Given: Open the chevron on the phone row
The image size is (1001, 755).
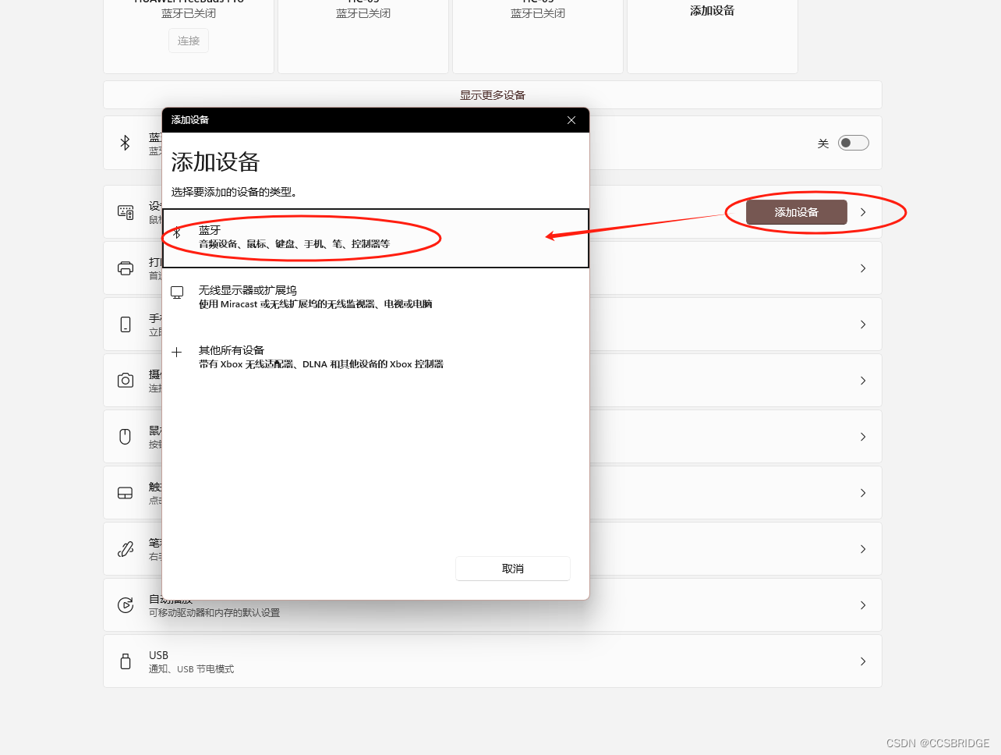Looking at the screenshot, I should pyautogui.click(x=863, y=324).
